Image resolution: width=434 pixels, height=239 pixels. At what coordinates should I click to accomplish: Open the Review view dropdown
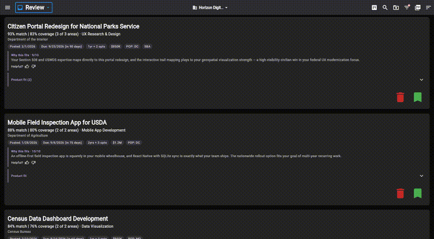tap(34, 8)
